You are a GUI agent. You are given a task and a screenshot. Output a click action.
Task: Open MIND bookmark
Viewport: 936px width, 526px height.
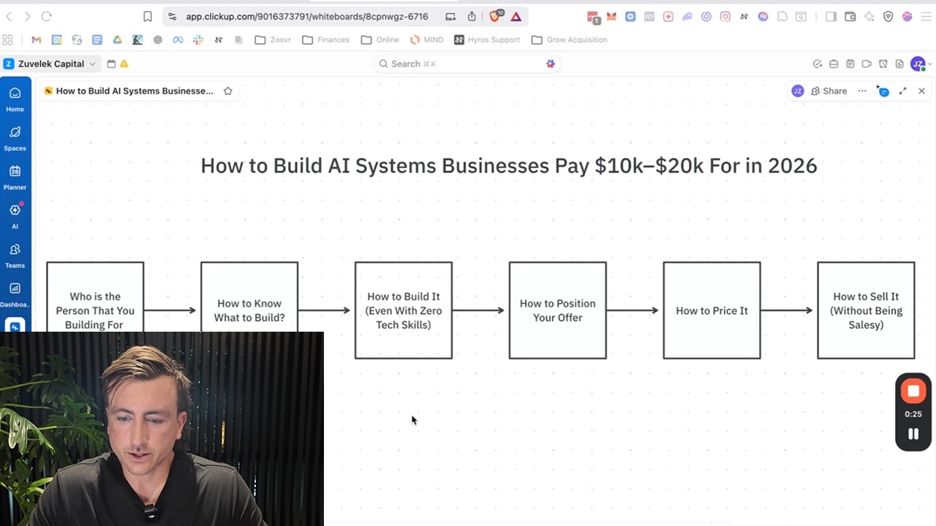[x=426, y=39]
